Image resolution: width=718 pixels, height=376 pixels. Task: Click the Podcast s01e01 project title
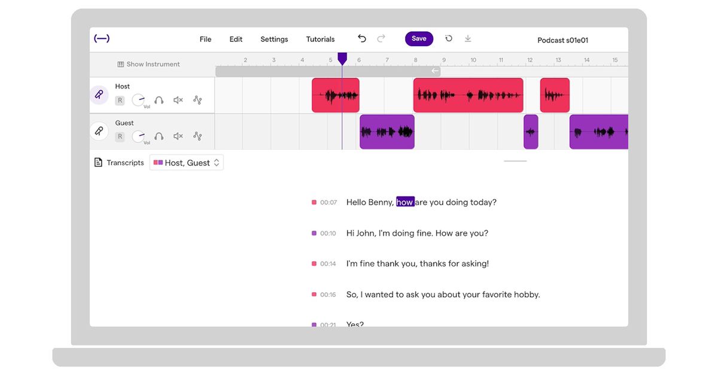tap(562, 41)
